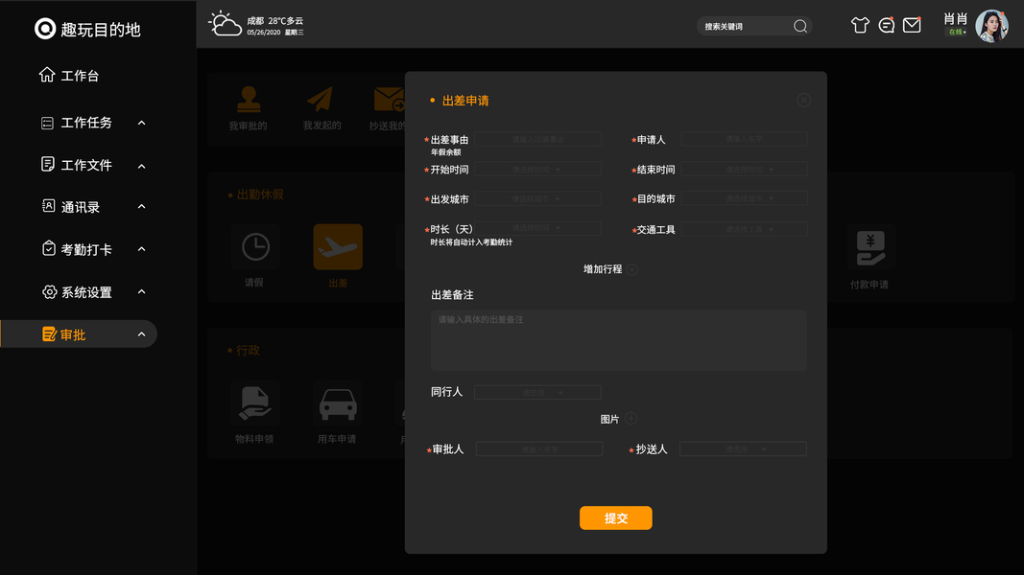Open the 开始时间 dropdown
The width and height of the screenshot is (1024, 575).
tap(537, 170)
